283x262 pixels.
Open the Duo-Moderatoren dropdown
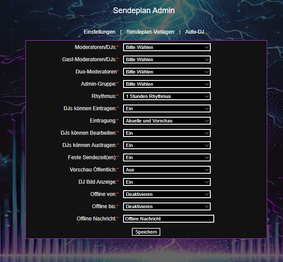pos(167,72)
